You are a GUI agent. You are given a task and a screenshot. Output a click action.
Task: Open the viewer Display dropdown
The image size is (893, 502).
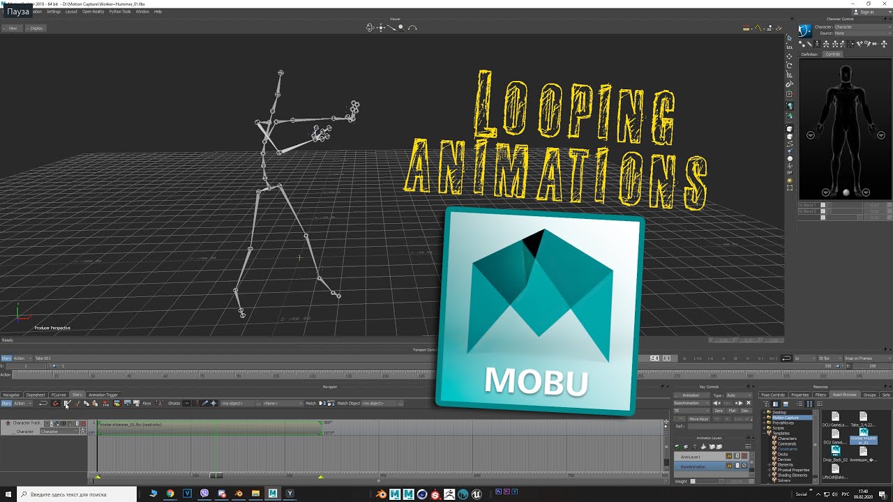pos(36,28)
